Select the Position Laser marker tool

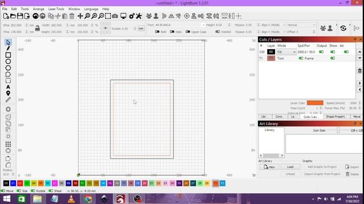click(x=8, y=93)
